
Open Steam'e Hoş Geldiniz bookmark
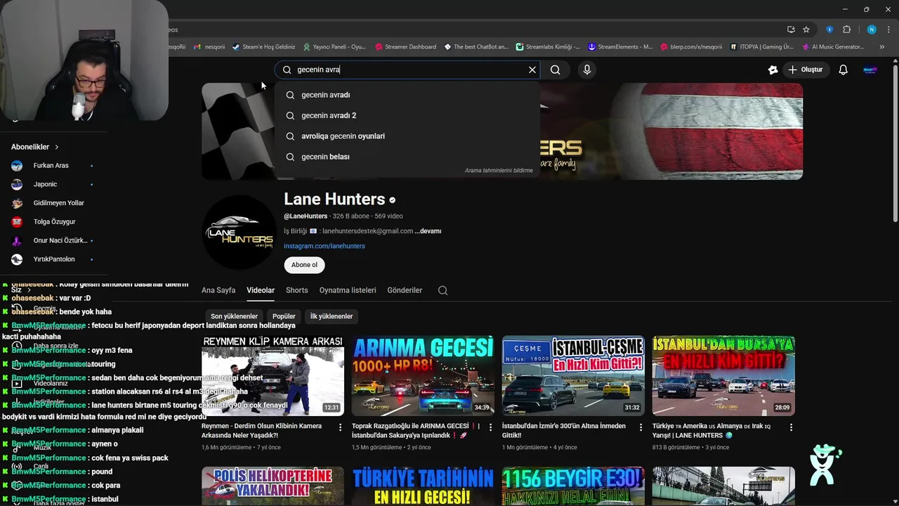pyautogui.click(x=264, y=47)
